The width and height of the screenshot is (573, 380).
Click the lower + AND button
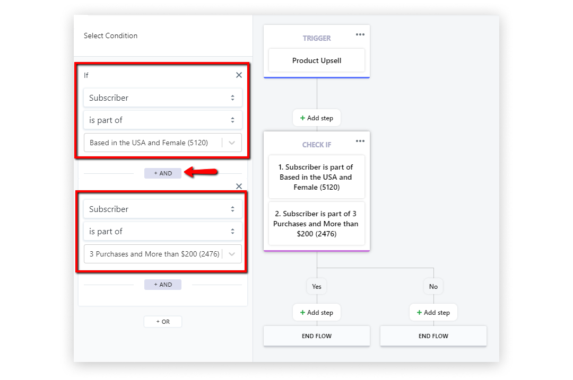coord(163,285)
